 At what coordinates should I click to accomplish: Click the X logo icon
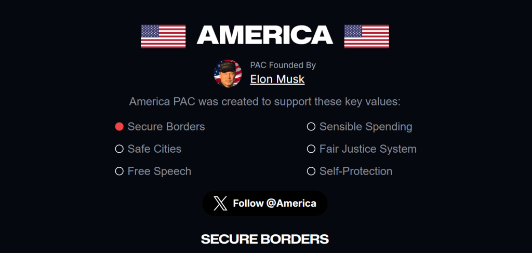220,203
